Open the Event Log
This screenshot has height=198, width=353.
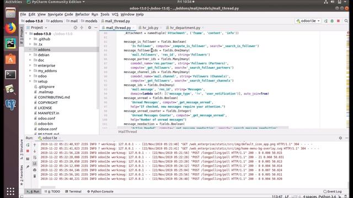(333, 191)
